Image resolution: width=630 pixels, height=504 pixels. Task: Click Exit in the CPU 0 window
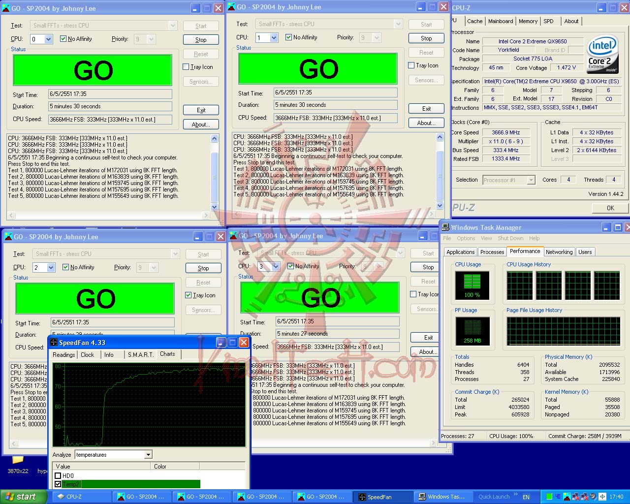coord(201,110)
